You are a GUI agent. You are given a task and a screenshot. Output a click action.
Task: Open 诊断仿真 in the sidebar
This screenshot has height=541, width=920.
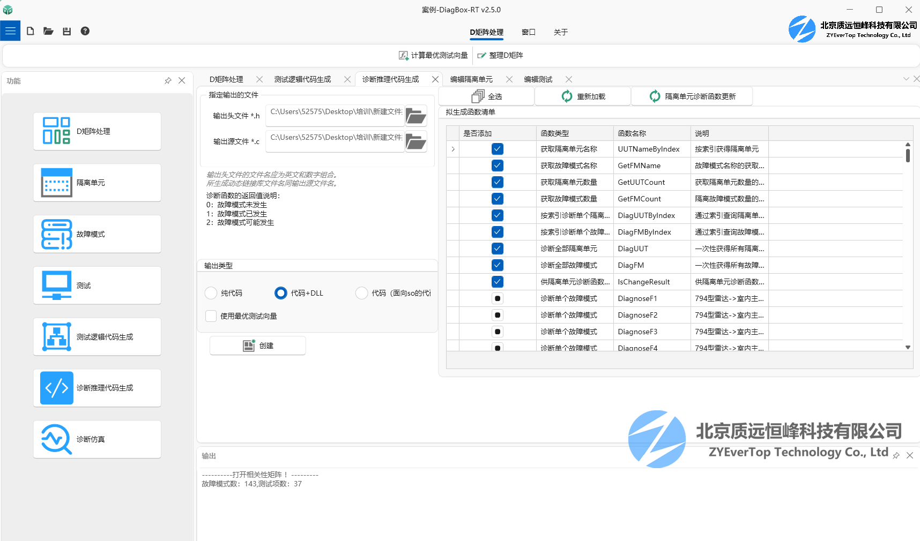tap(97, 439)
